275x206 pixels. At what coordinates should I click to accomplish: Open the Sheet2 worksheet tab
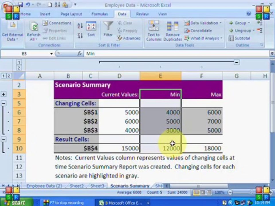tap(77, 186)
